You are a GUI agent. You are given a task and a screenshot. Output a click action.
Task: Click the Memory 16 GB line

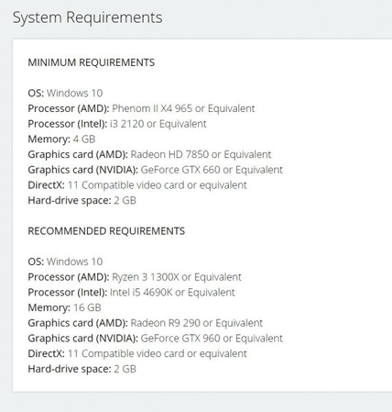tap(64, 307)
